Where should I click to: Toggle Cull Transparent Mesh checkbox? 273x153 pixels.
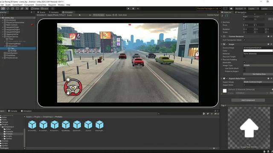(x=244, y=40)
